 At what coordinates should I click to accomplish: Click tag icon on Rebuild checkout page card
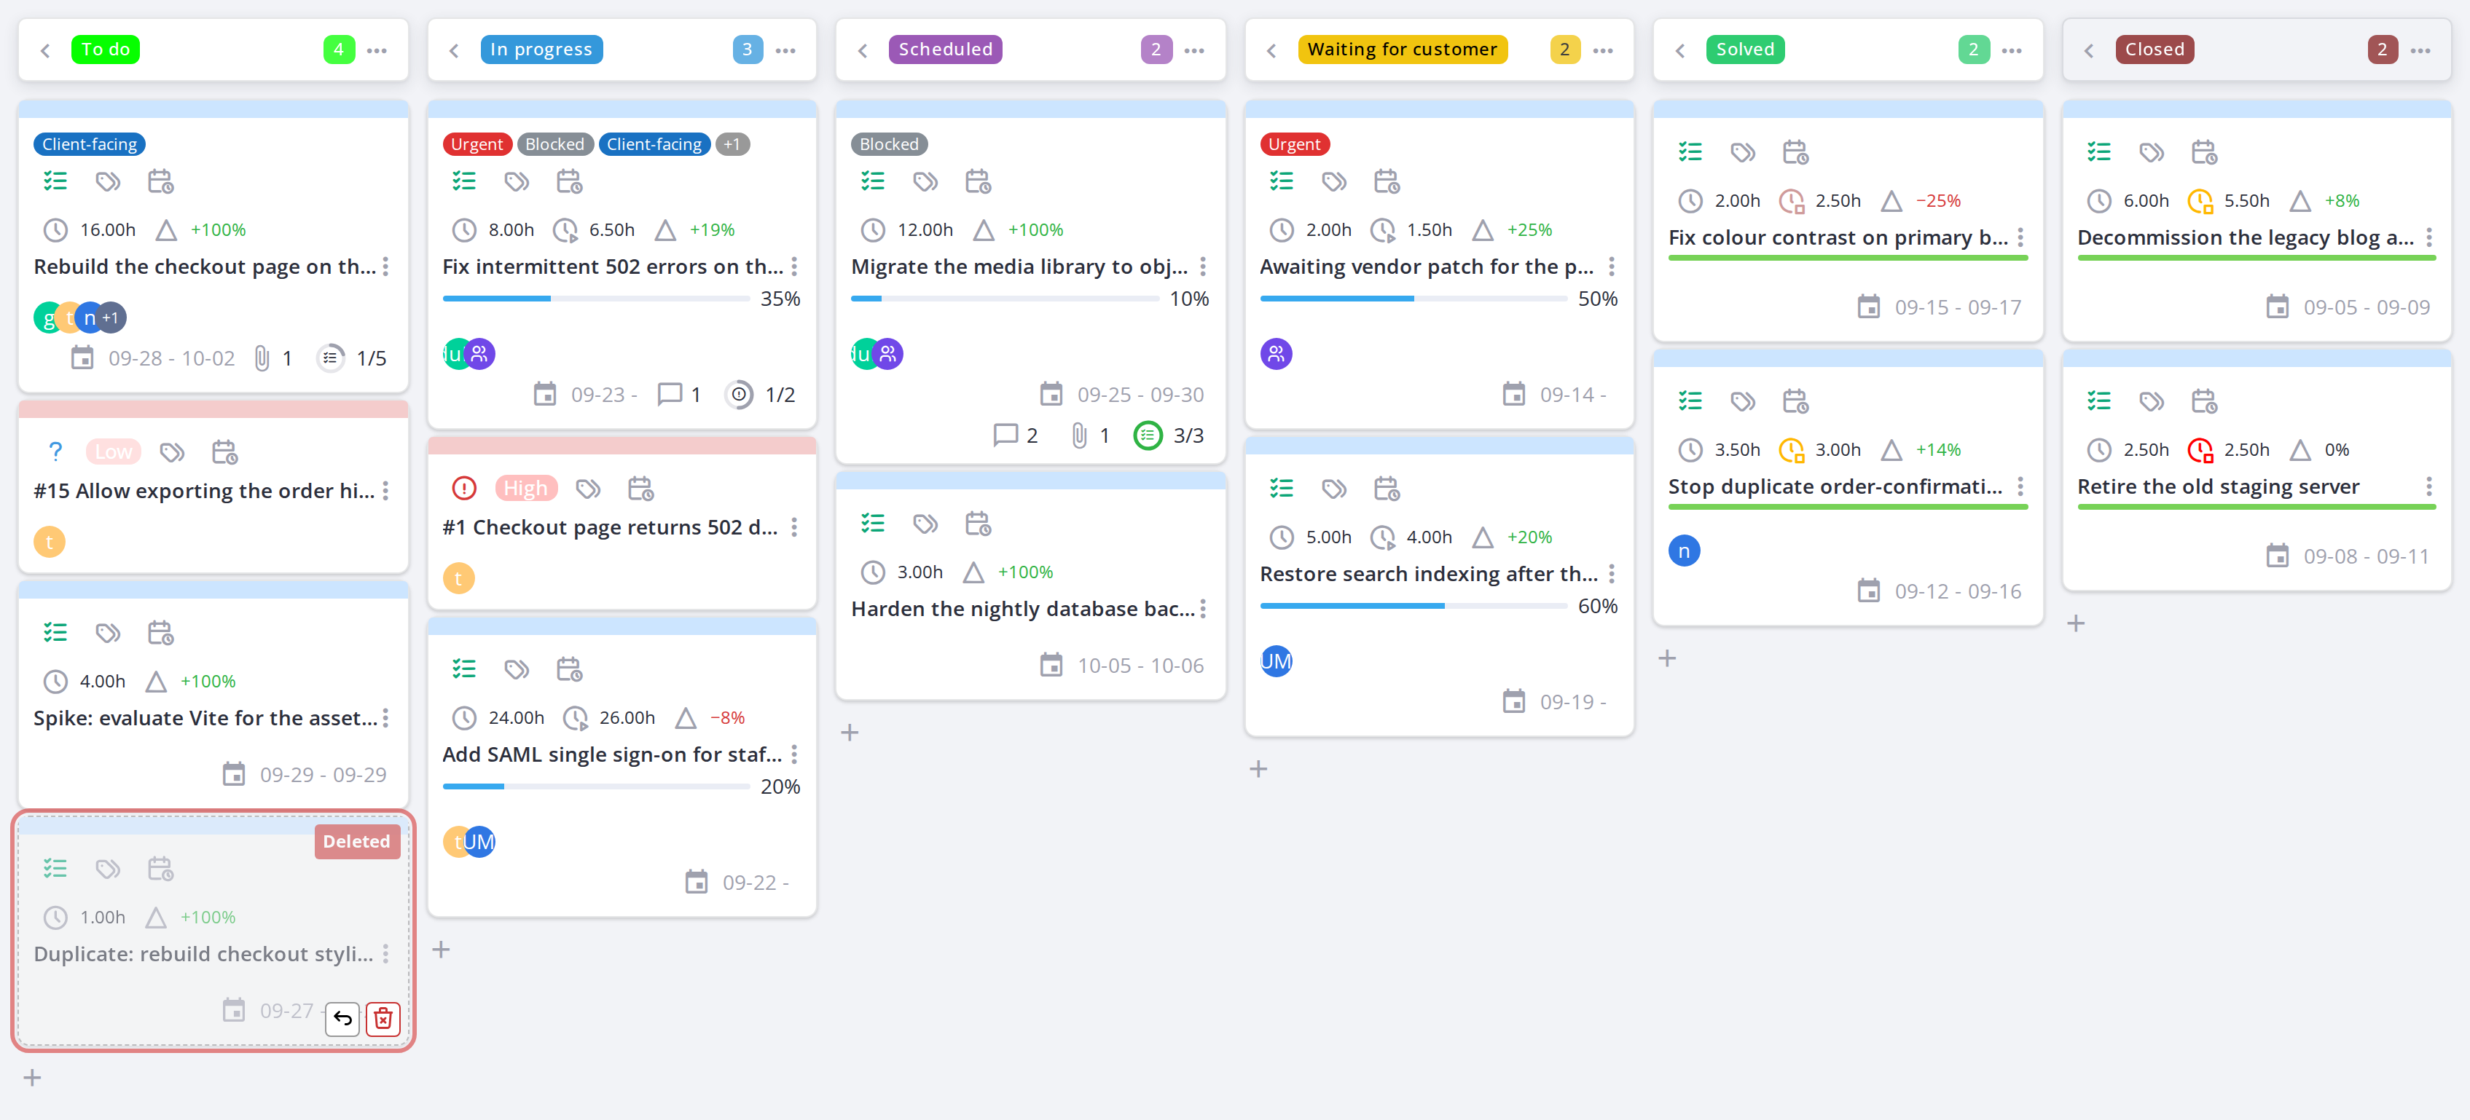point(107,181)
